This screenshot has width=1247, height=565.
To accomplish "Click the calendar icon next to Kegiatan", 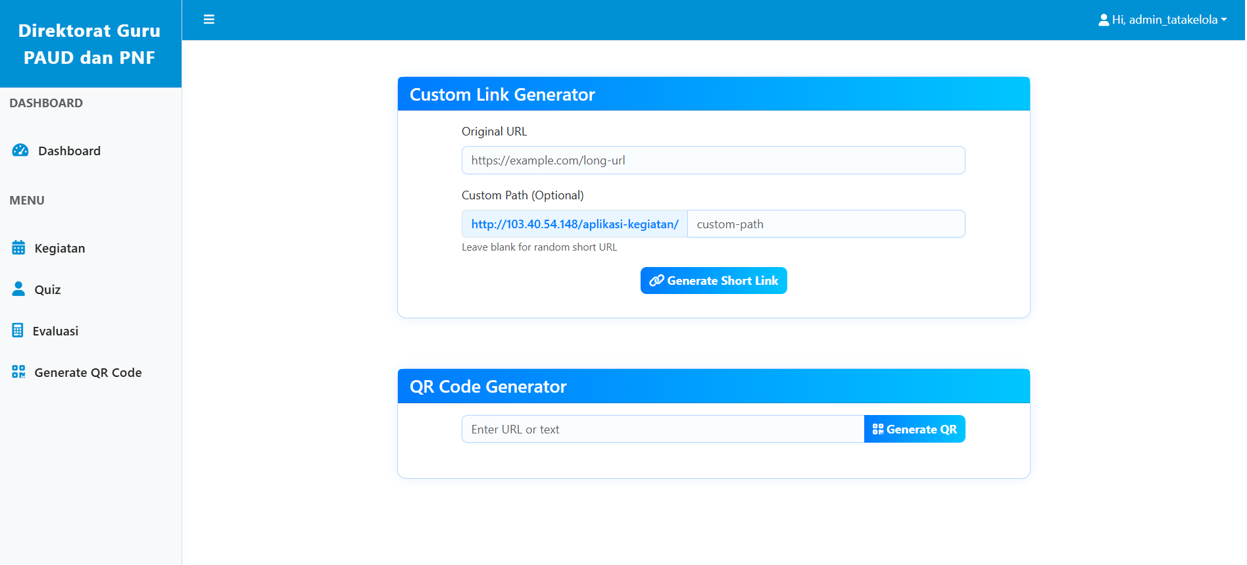I will [18, 247].
